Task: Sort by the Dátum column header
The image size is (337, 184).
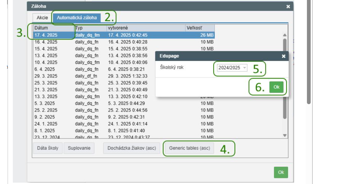Action: coord(53,28)
